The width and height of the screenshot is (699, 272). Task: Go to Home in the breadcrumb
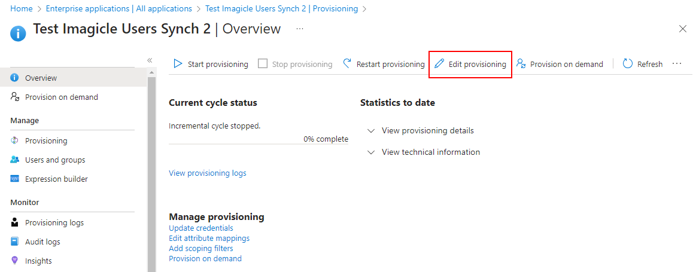click(22, 9)
